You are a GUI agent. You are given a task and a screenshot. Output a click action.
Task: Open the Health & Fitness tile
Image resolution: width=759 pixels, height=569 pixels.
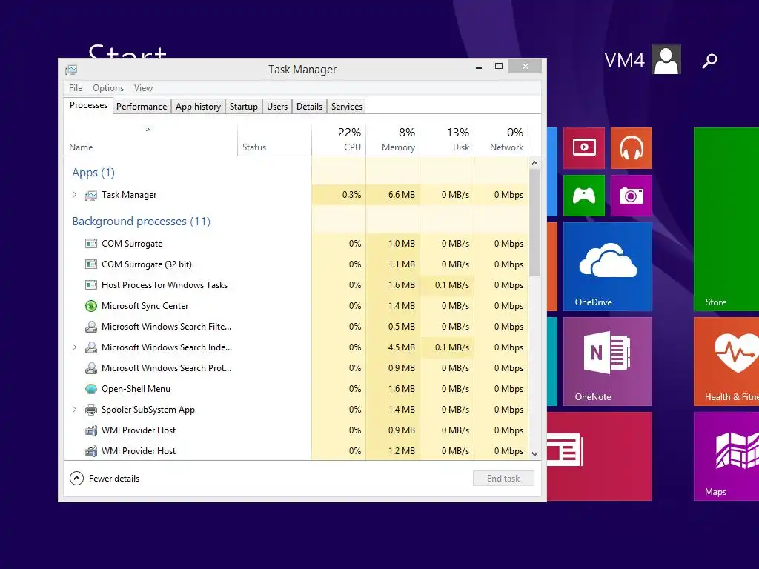[x=726, y=362]
